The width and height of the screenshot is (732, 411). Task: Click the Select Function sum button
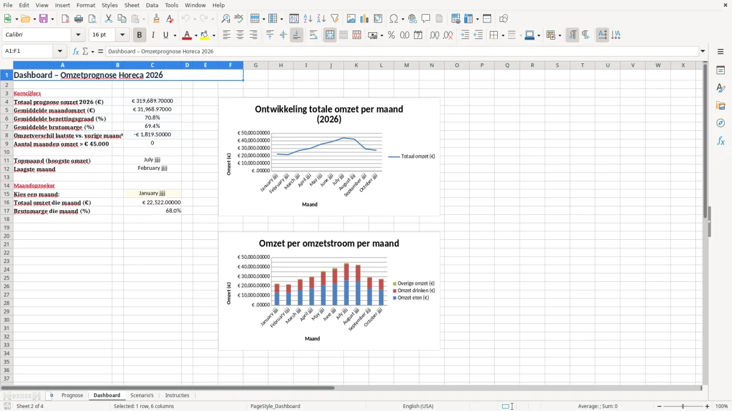tap(85, 52)
